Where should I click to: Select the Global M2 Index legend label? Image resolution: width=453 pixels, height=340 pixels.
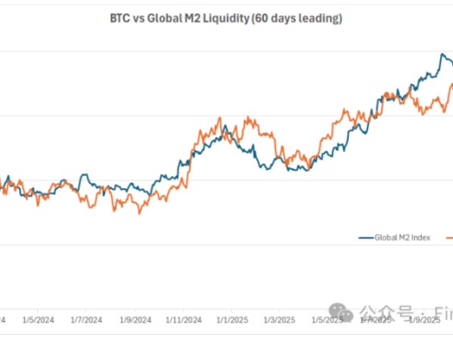[402, 237]
